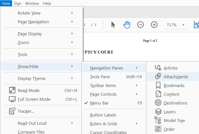Viewport: 199px width, 134px height.
Task: Open the Sign menu
Action: point(17,3)
